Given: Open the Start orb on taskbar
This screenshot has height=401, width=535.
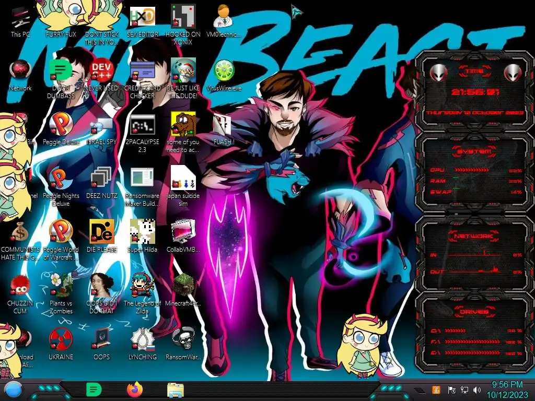Looking at the screenshot, I should click(x=13, y=390).
